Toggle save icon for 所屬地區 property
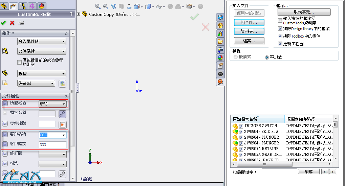 [x=5, y=103]
